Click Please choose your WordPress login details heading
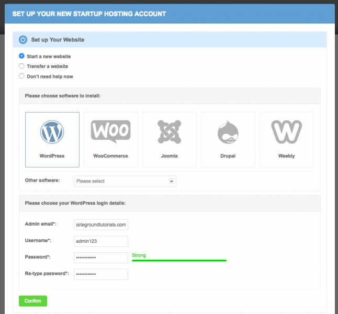This screenshot has width=338, height=314. pos(75,203)
